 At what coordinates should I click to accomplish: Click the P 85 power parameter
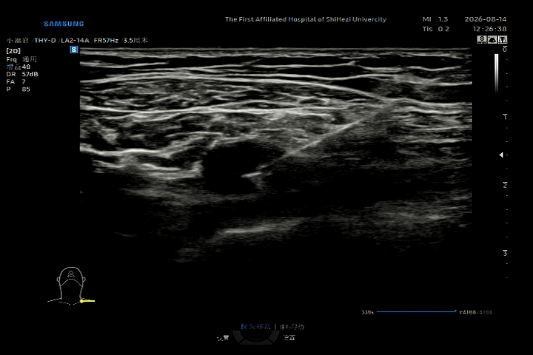[x=19, y=89]
